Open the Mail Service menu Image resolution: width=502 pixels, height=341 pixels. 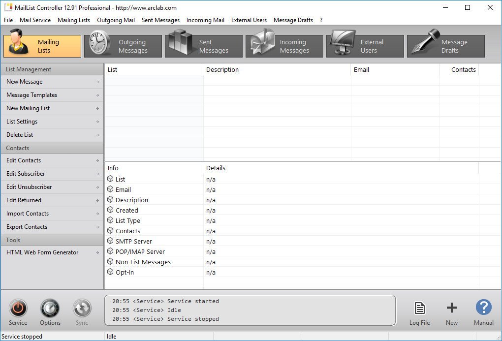[x=35, y=20]
